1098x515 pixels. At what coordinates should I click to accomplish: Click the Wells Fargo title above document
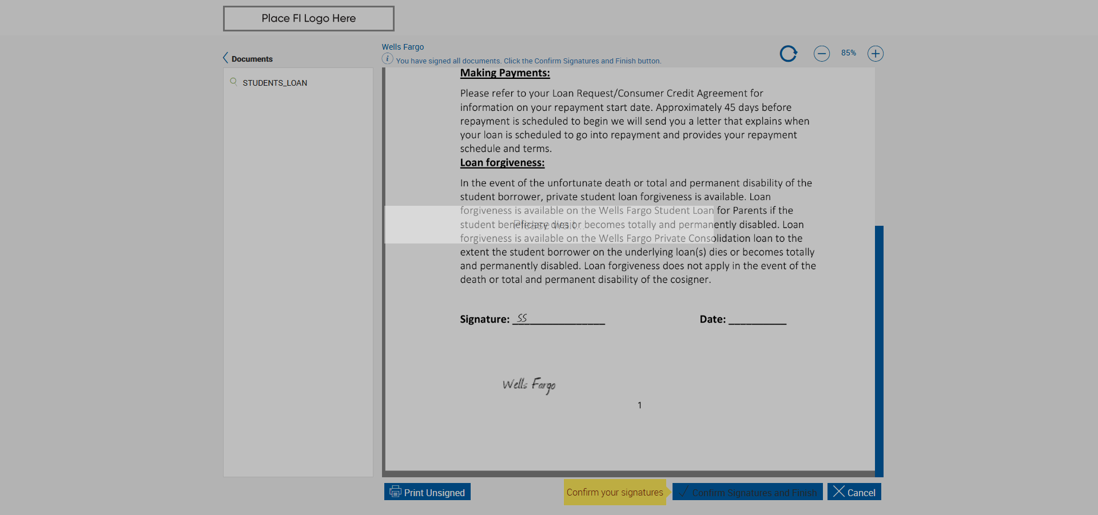(403, 47)
